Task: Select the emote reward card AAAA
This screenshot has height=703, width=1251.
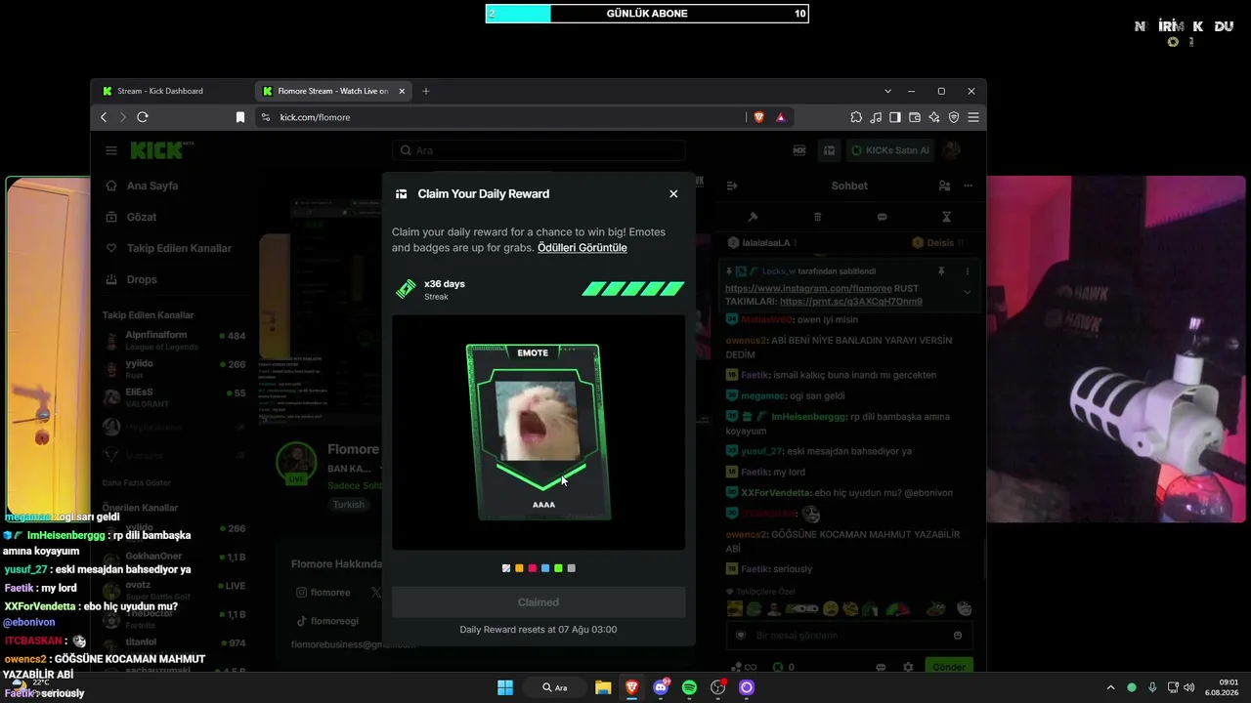Action: (539, 432)
